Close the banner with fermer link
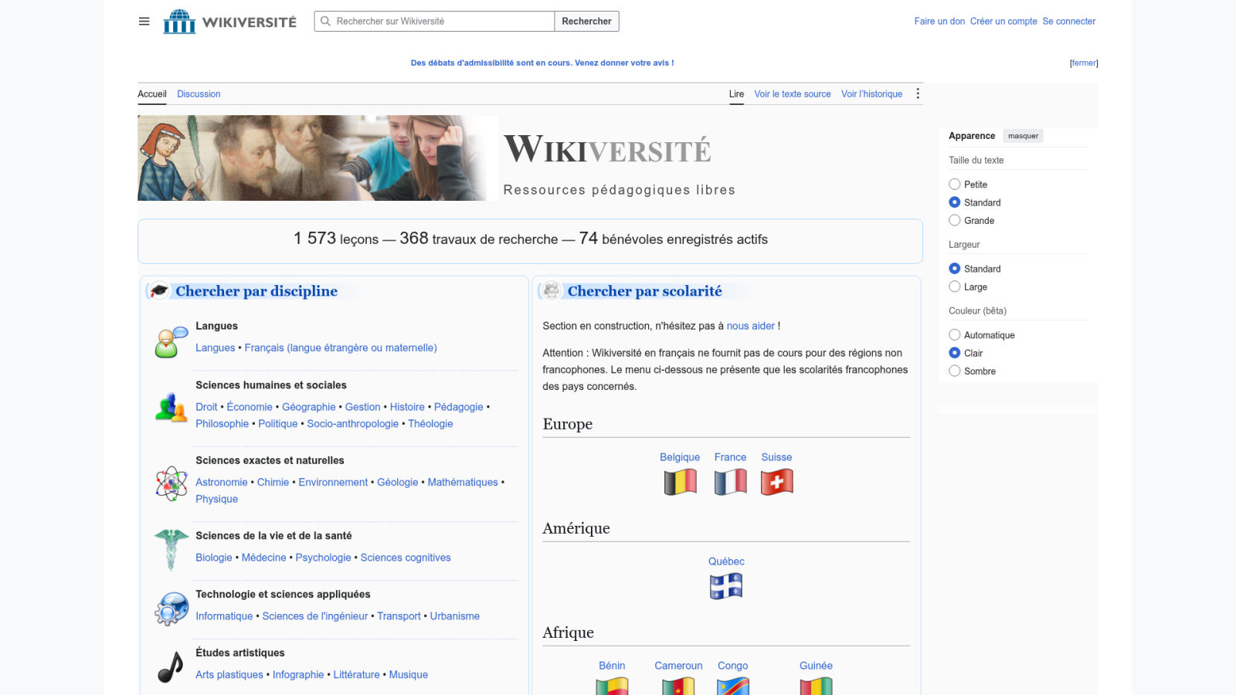 (1084, 63)
